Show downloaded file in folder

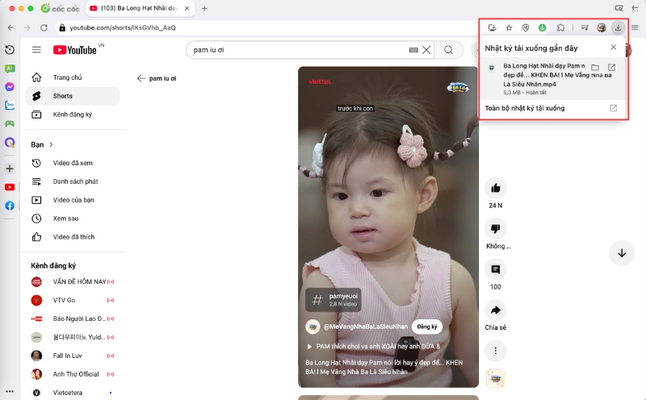click(x=595, y=67)
